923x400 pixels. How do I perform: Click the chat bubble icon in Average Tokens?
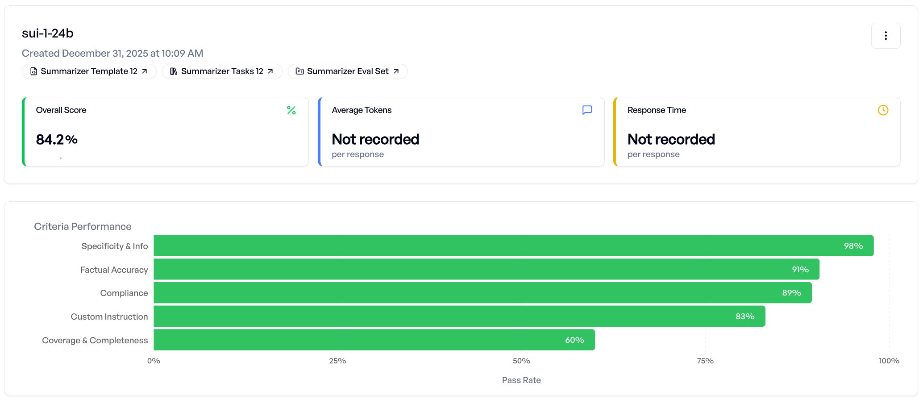coord(587,110)
